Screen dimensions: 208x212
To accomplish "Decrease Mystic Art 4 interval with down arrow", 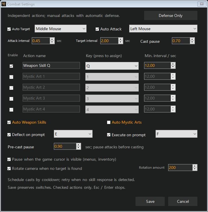I will (x=173, y=111).
